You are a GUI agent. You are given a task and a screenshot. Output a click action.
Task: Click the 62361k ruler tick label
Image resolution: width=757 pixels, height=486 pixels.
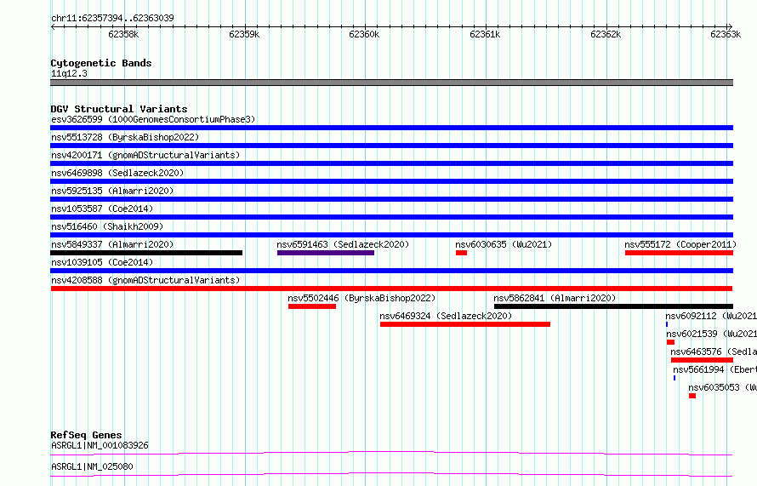[x=485, y=34]
